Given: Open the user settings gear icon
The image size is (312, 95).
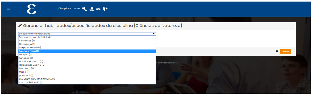Looking at the screenshot, I should (91, 9).
